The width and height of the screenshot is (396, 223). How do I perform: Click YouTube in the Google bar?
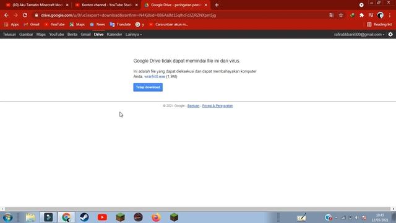(x=56, y=35)
